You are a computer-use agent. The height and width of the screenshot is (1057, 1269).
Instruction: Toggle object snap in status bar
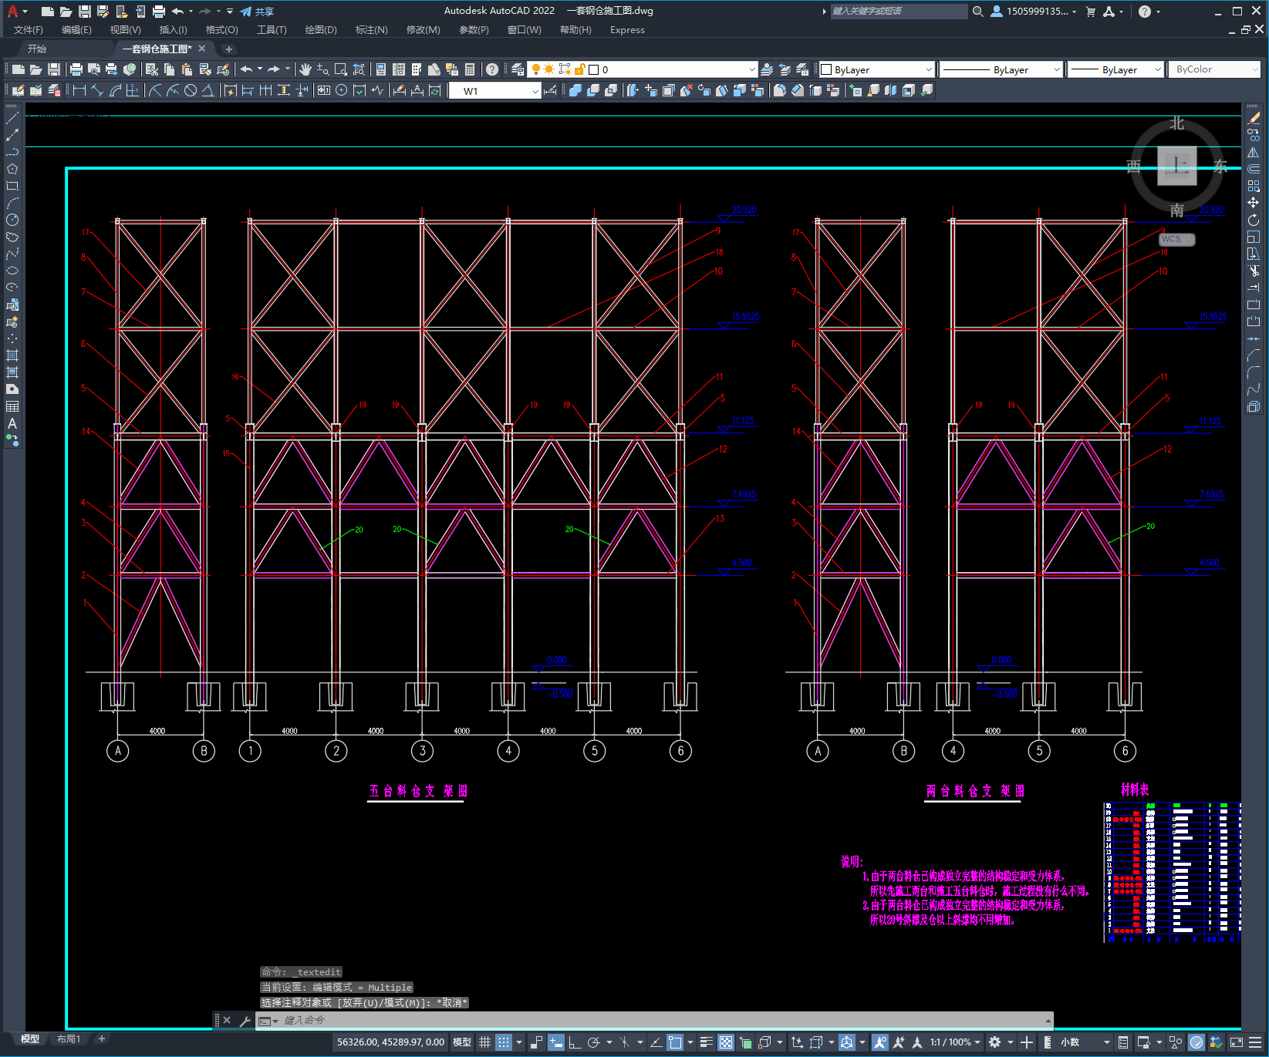tap(675, 1042)
